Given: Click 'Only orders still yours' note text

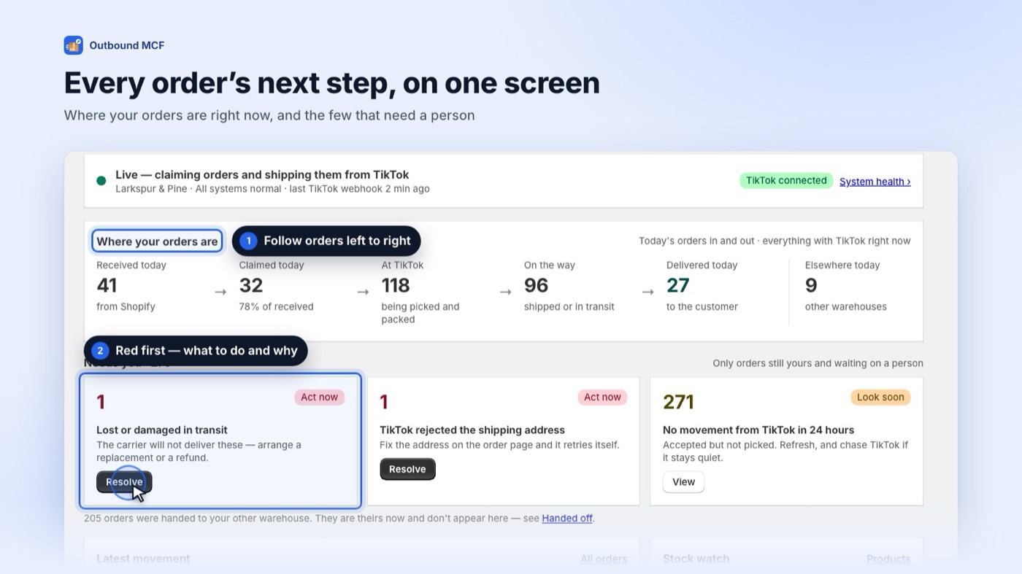Looking at the screenshot, I should coord(818,363).
